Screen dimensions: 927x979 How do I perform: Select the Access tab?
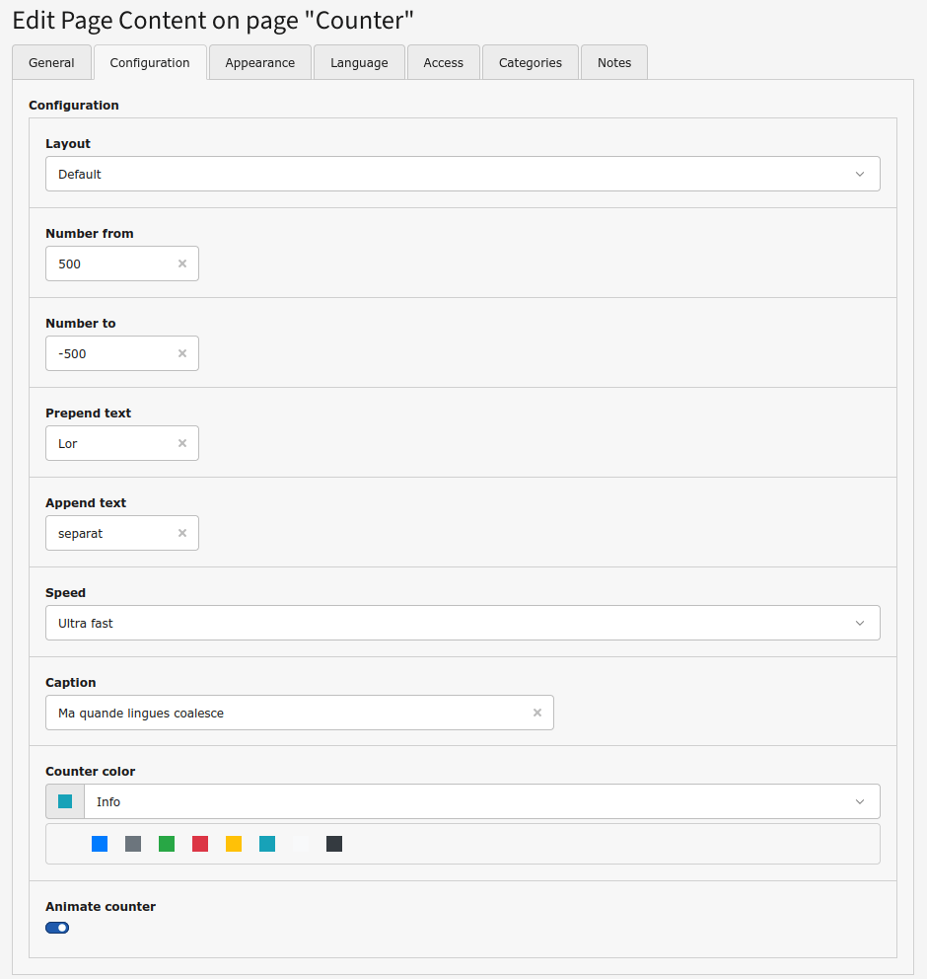tap(443, 62)
